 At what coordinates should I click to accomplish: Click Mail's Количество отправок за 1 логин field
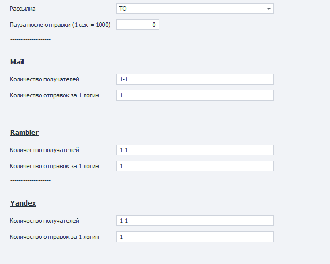coord(194,96)
